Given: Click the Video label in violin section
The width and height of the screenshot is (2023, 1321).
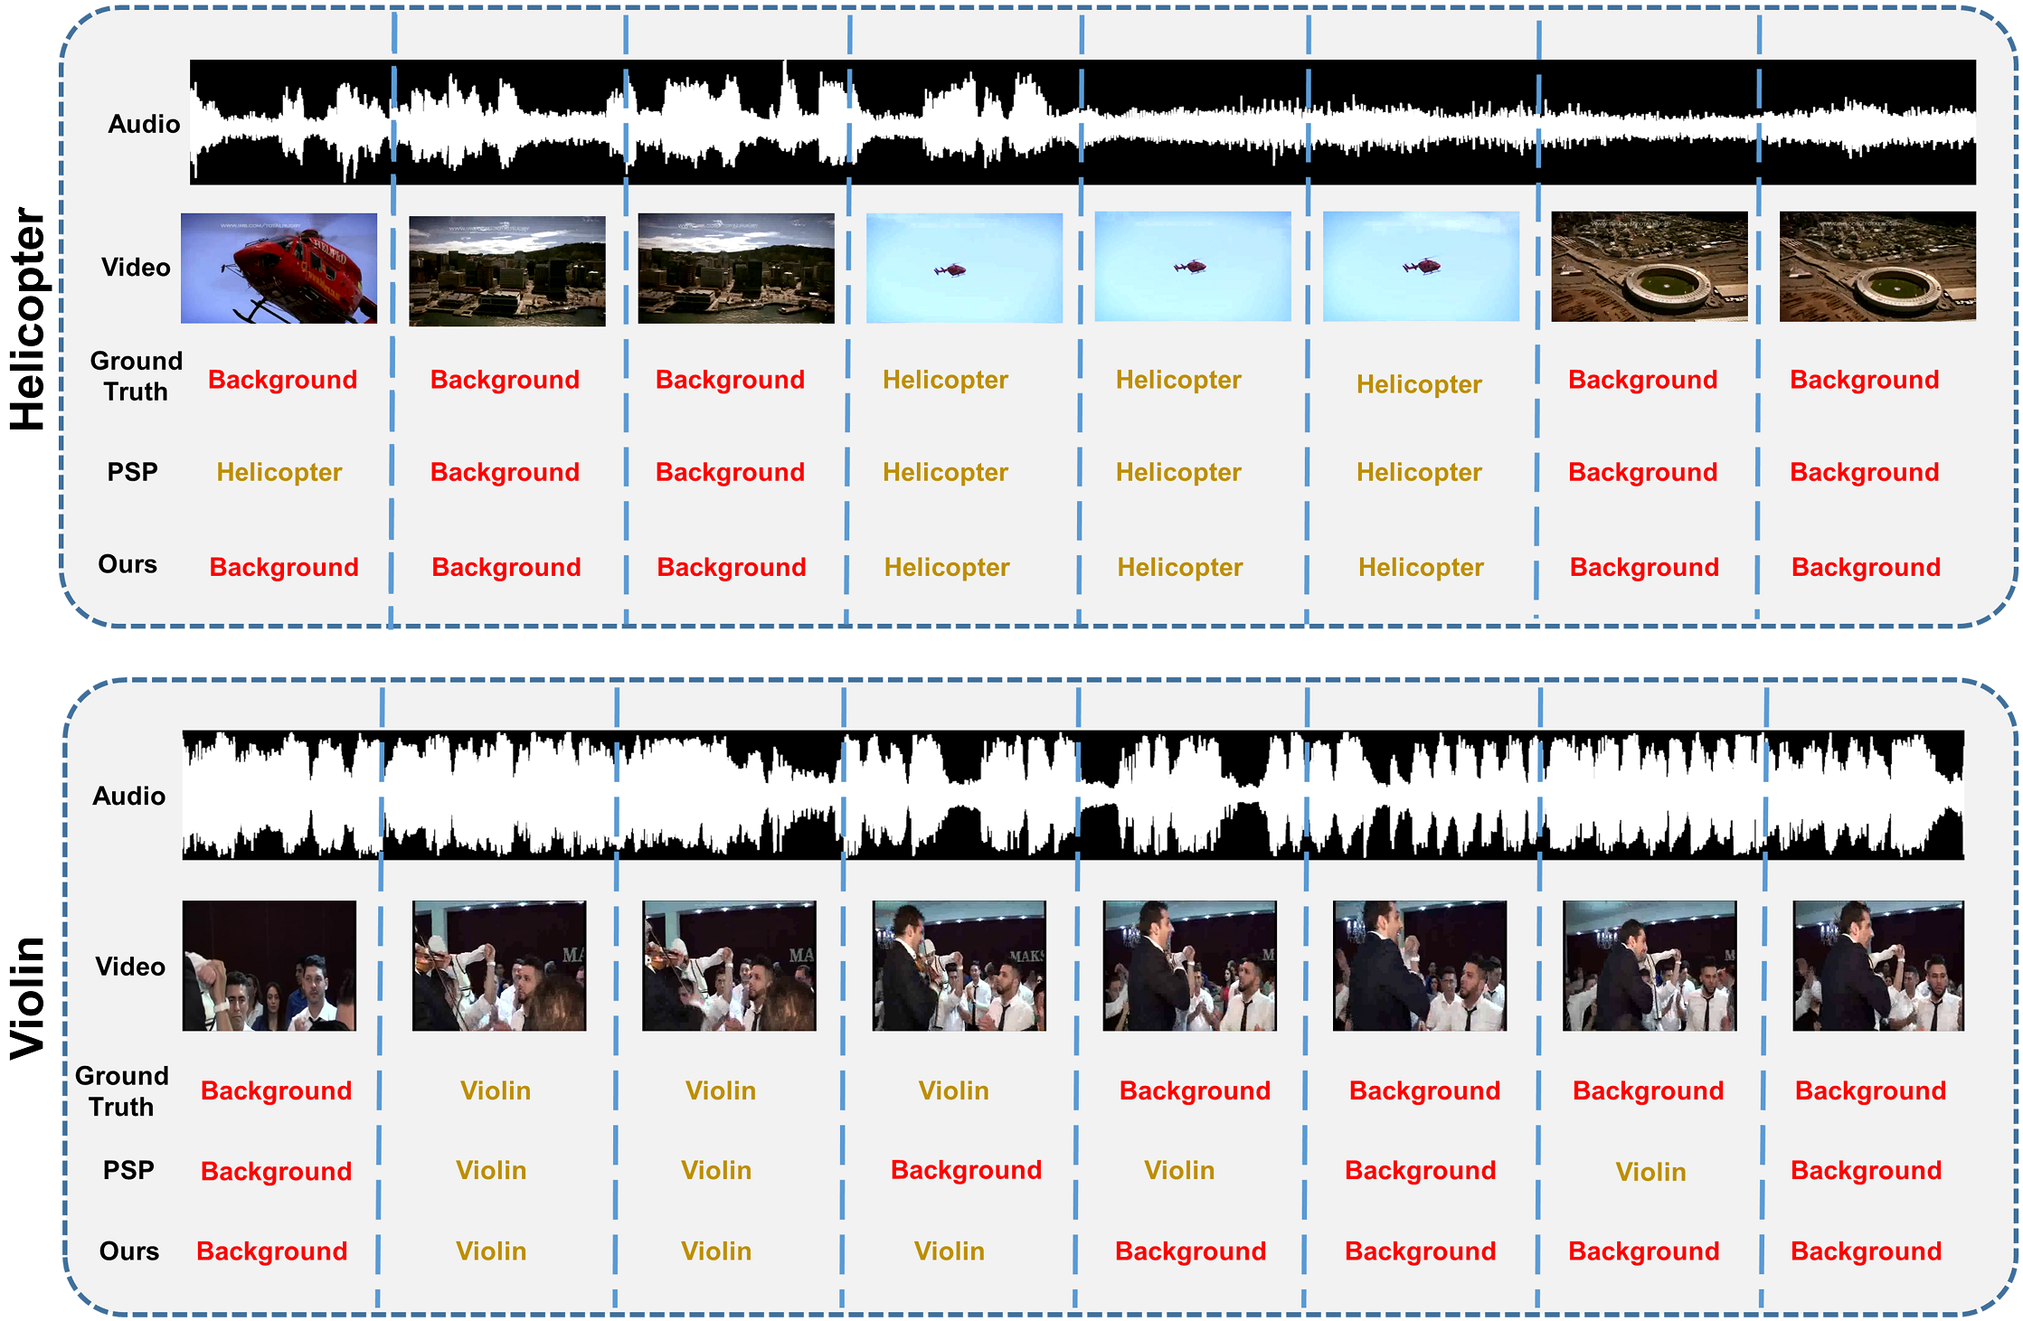Looking at the screenshot, I should [130, 967].
